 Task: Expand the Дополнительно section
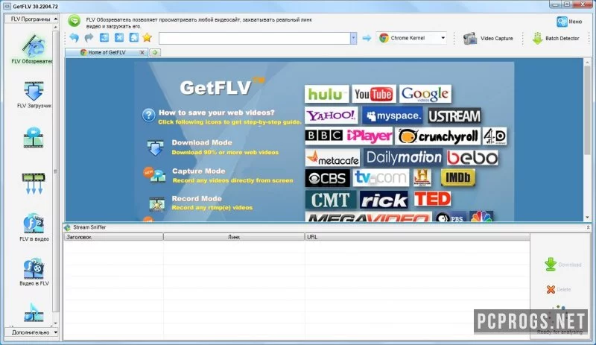coord(31,332)
